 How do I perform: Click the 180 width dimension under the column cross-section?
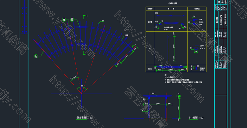tap(196, 51)
